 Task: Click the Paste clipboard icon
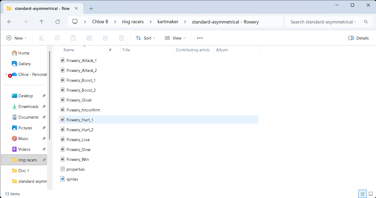[x=73, y=38]
